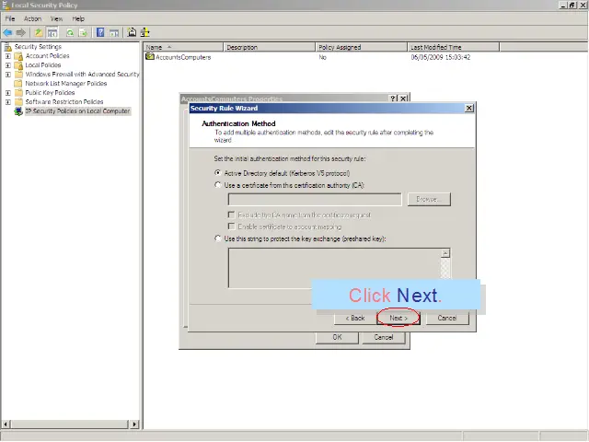
Task: Select the preshared key radio button
Action: coord(218,238)
